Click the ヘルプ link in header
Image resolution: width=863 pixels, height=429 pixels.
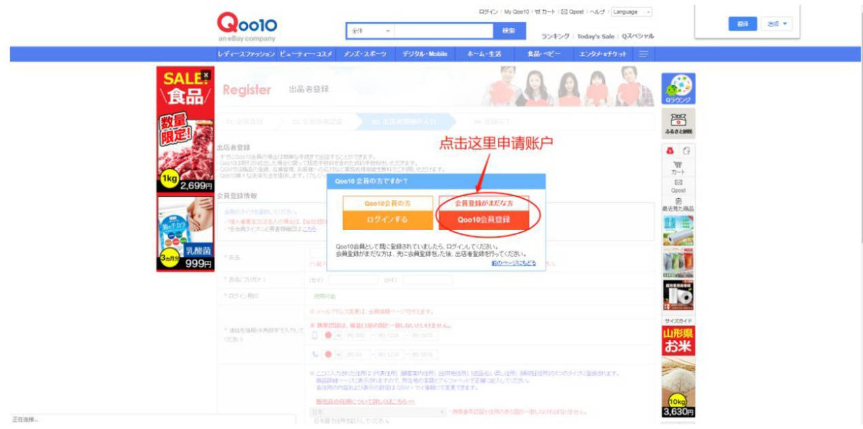(x=599, y=12)
